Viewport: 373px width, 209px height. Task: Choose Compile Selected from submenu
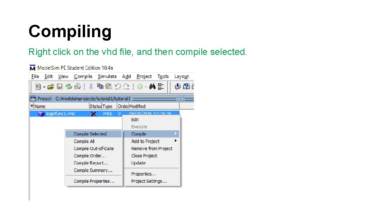pos(94,134)
